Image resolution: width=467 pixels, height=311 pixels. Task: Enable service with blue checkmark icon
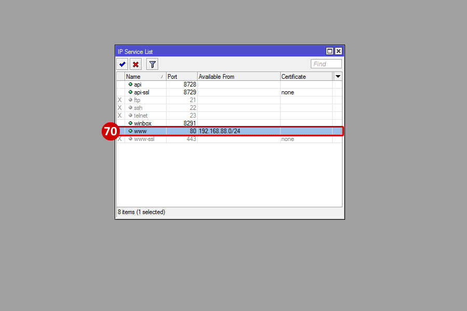[122, 64]
